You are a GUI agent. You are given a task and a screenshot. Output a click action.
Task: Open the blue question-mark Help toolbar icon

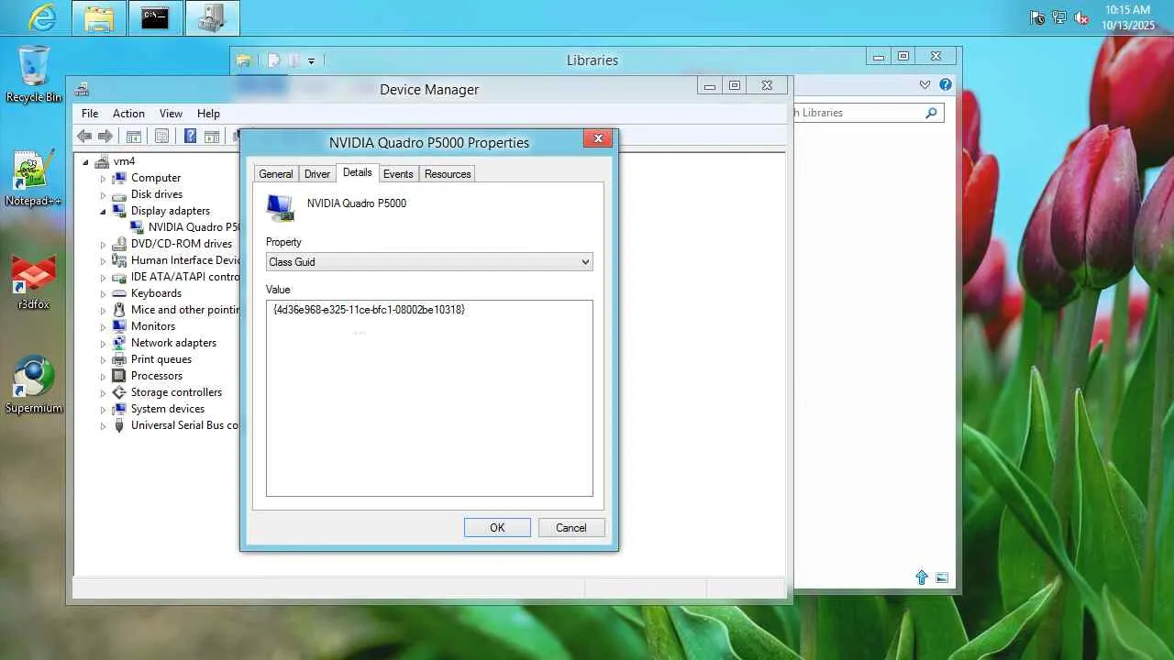(190, 137)
